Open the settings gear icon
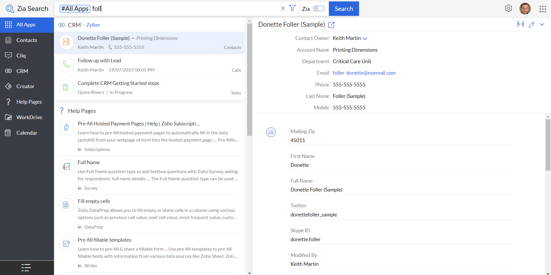The width and height of the screenshot is (551, 275). coord(508,9)
